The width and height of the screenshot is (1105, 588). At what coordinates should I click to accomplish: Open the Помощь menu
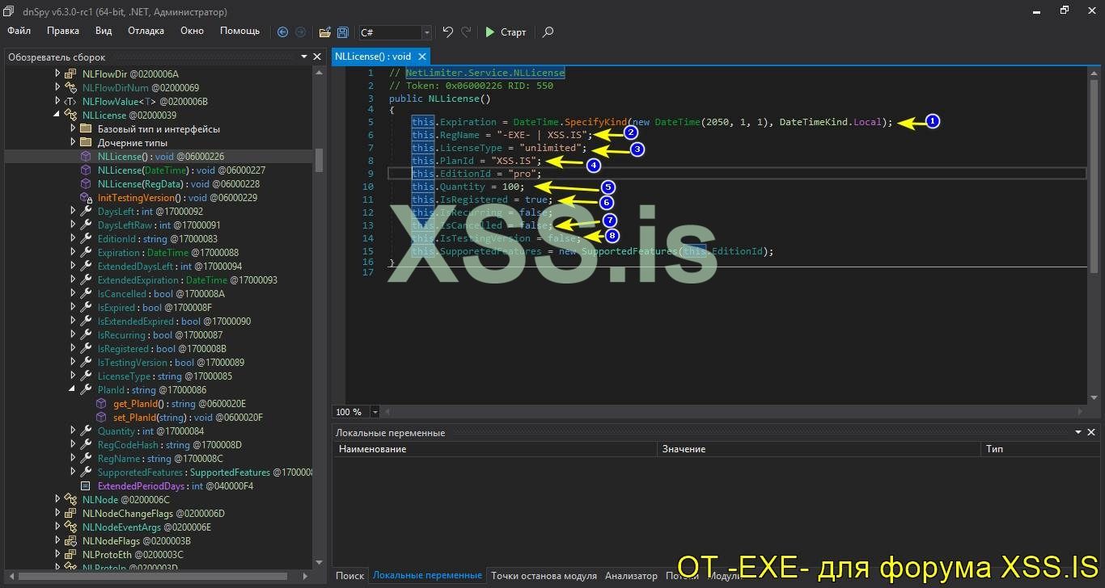click(240, 31)
